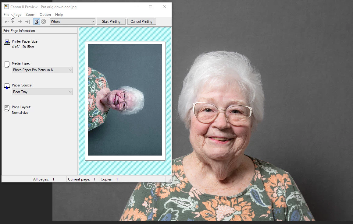This screenshot has height=224, width=353.
Task: Go to previous page arrow icon
Action: point(13,22)
